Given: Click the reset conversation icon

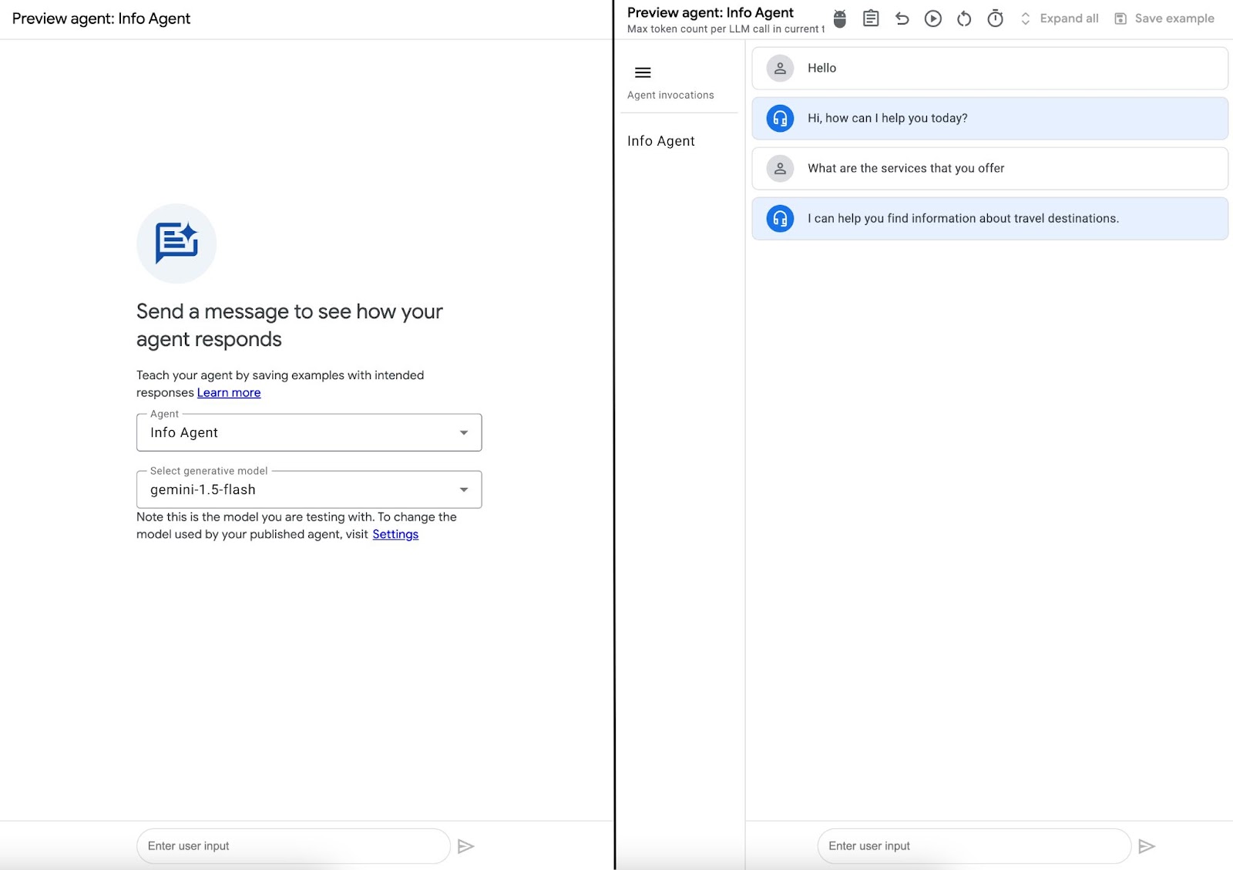Looking at the screenshot, I should pos(963,18).
